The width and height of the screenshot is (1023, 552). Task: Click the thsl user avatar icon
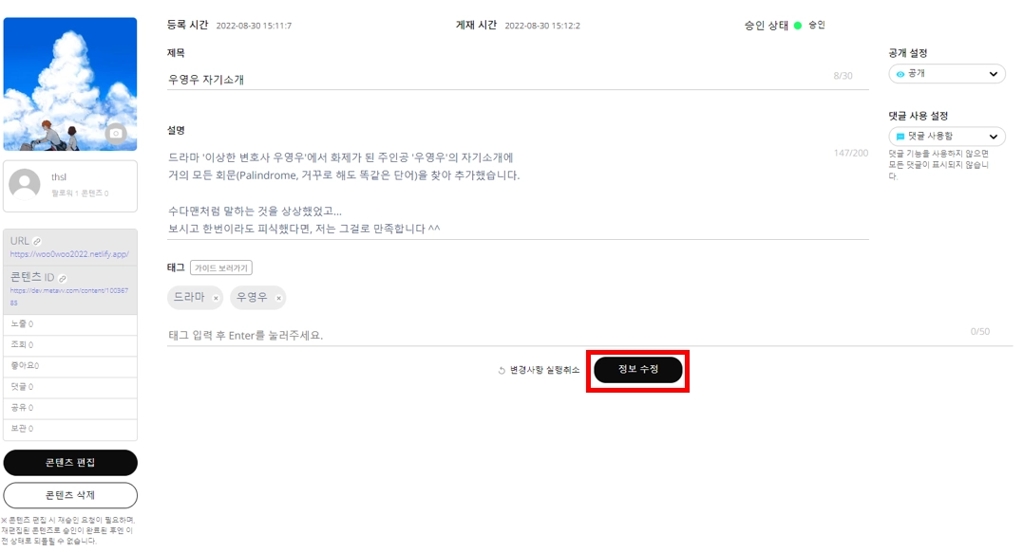[x=25, y=184]
